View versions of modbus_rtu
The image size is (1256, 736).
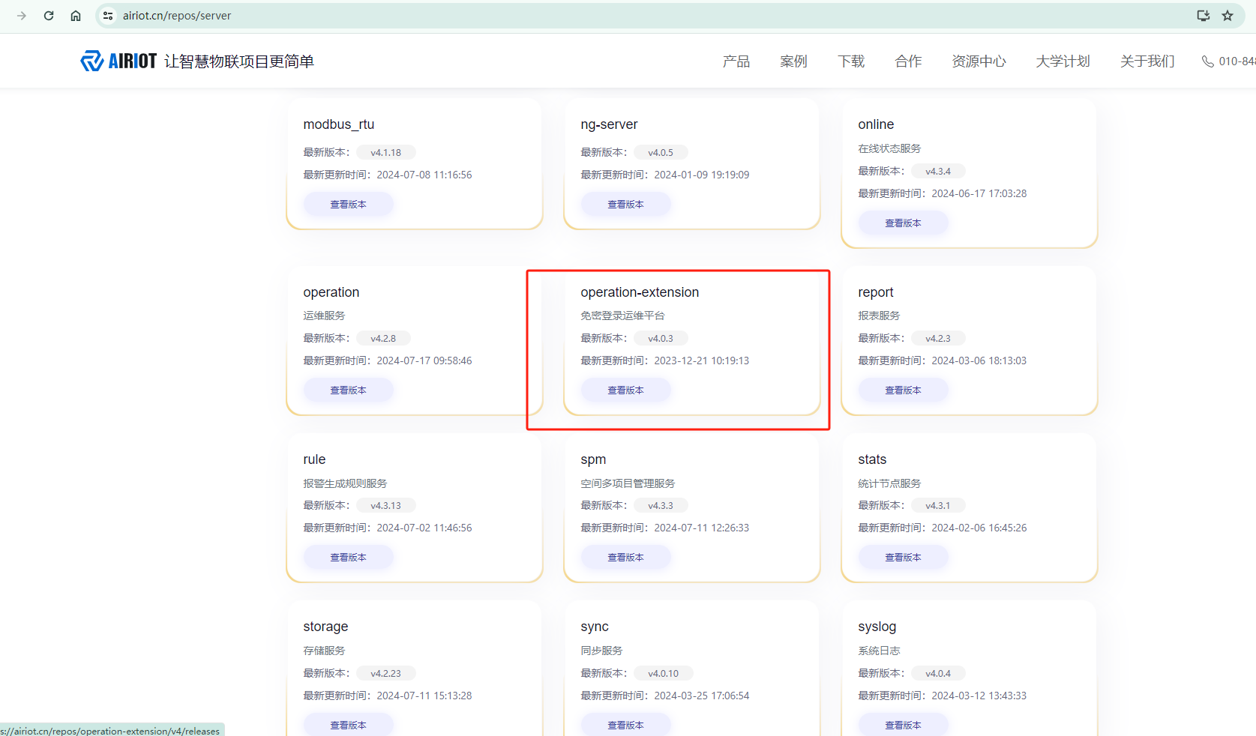[349, 205]
